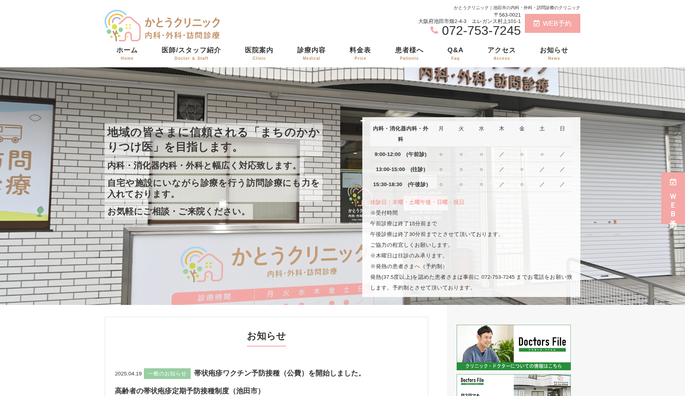The height and width of the screenshot is (396, 685).
Task: Open the Q&A Faq section
Action: (x=455, y=53)
